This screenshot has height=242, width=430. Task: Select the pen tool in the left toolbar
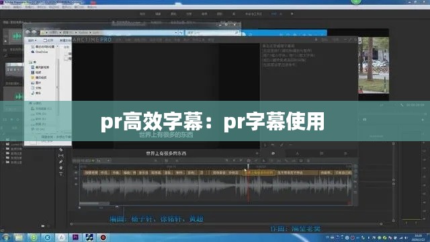[61, 161]
